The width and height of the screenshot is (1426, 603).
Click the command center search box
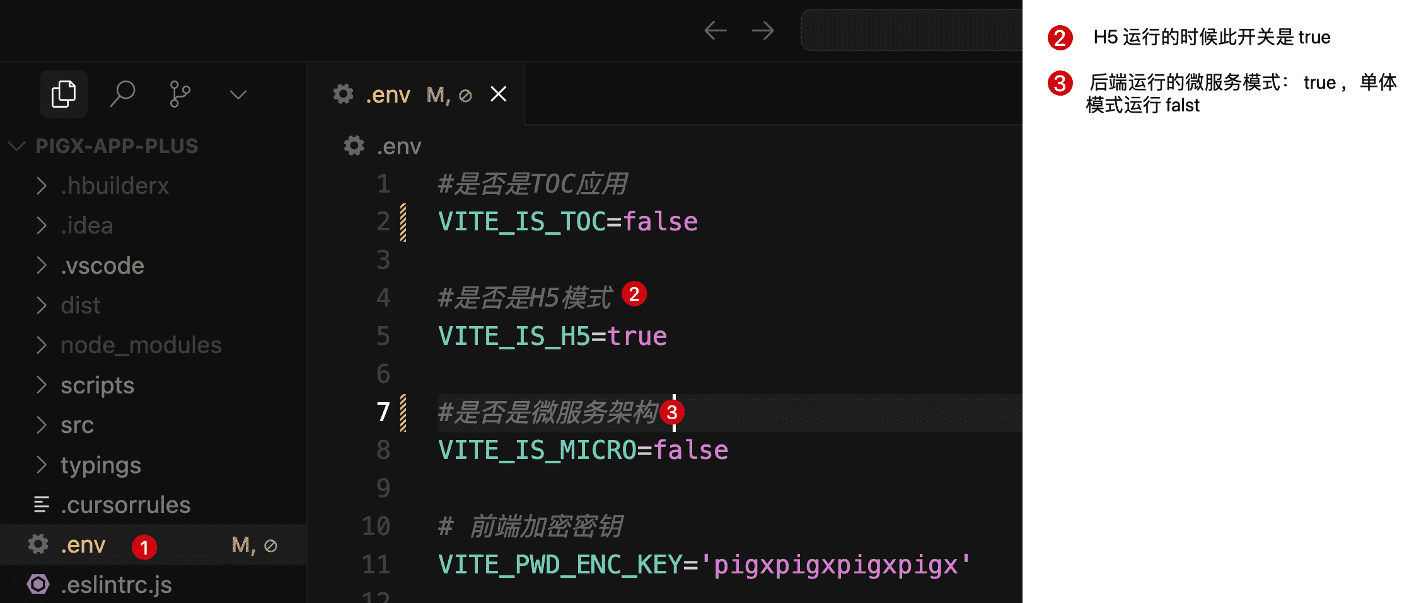coord(912,30)
